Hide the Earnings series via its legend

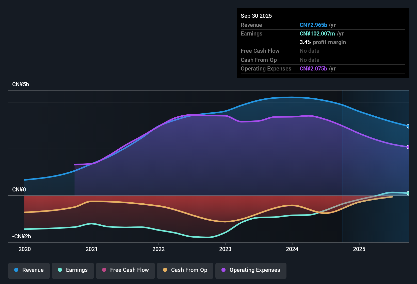[73, 270]
